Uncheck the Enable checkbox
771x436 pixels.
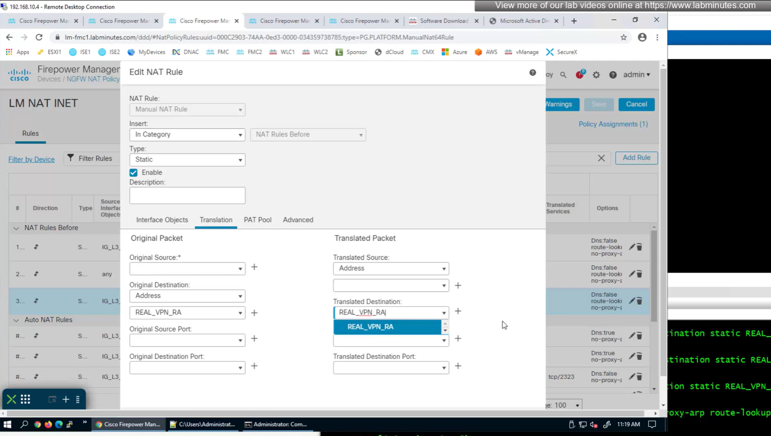pos(134,173)
